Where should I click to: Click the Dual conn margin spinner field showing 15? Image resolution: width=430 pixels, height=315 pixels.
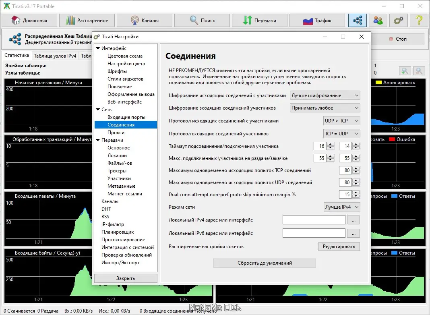(x=345, y=195)
